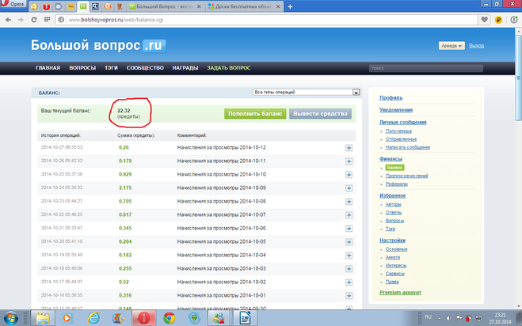Image resolution: width=522 pixels, height=326 pixels.
Task: Open the СООБЩЕСТВО menu item
Action: 145,68
